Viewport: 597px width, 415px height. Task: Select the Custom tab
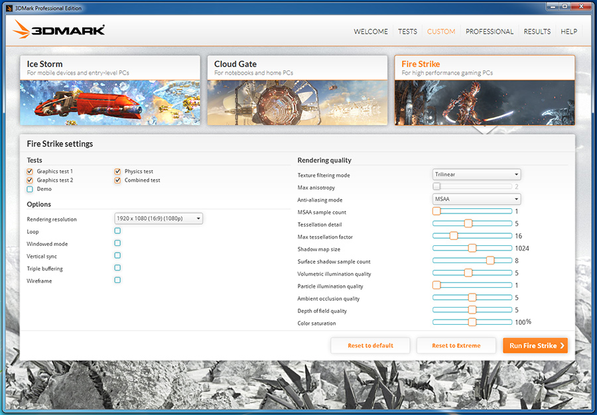(441, 32)
